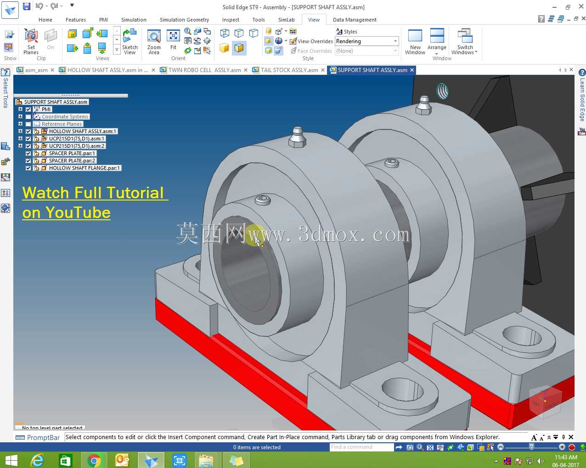Click Learn Solid Edge side panel
Viewport: 586px width, 468px height.
[582, 95]
